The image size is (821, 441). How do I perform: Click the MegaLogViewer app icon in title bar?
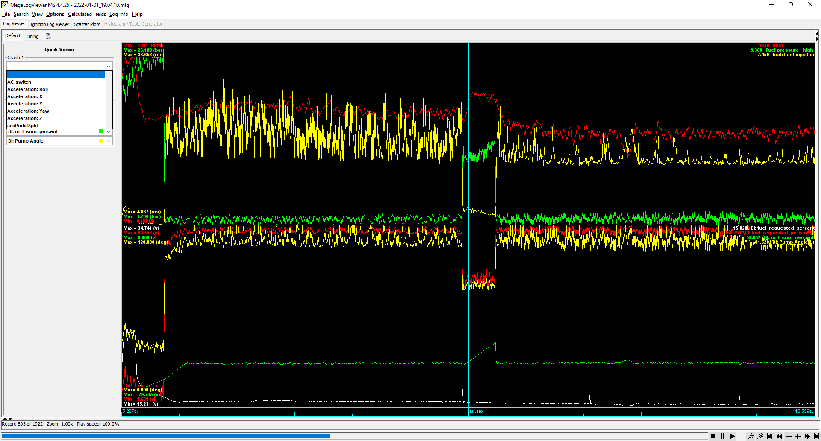coord(5,5)
